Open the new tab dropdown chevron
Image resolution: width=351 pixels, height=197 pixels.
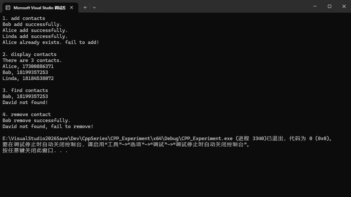tap(94, 7)
